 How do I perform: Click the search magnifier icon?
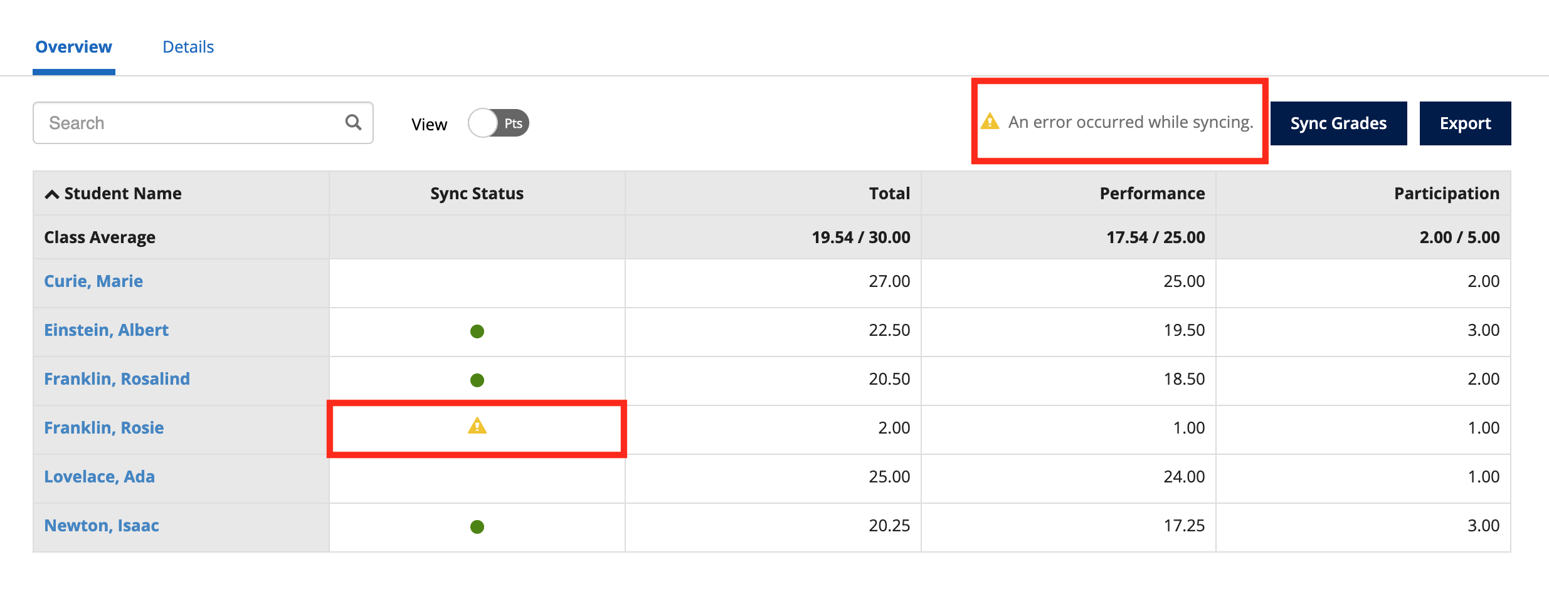[x=352, y=122]
